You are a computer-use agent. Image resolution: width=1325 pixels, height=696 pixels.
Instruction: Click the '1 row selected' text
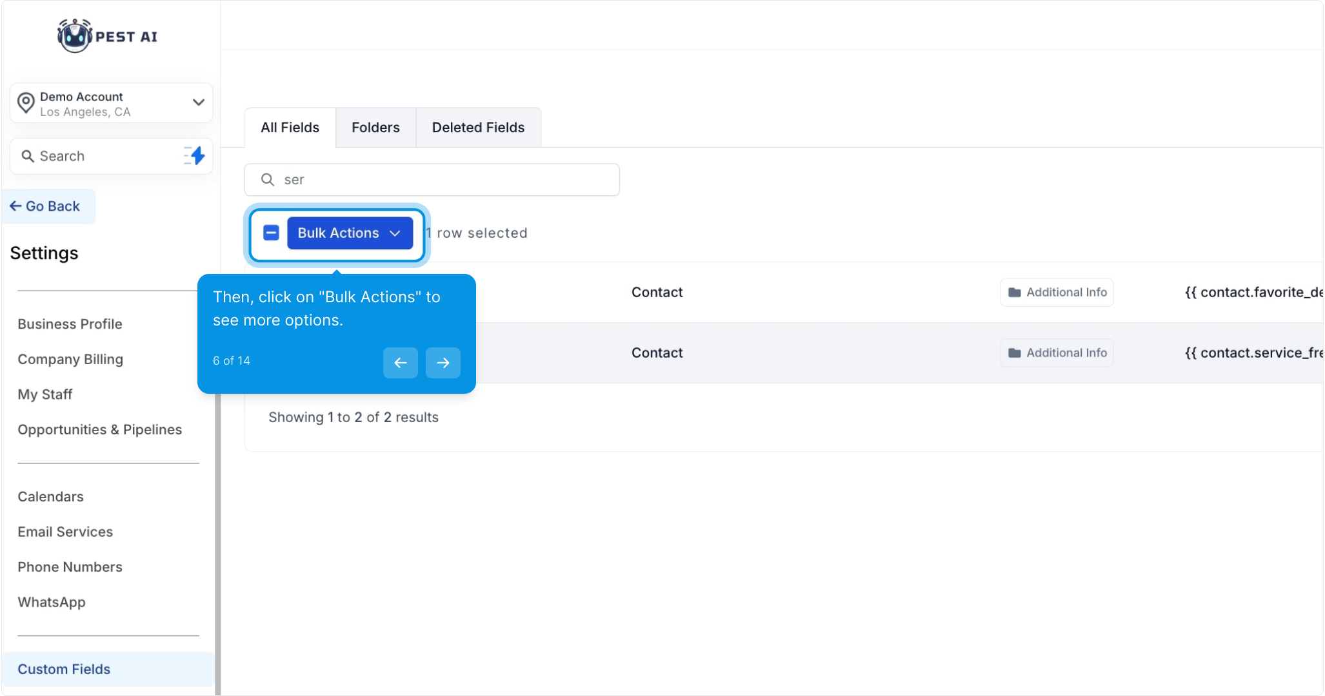(x=477, y=233)
